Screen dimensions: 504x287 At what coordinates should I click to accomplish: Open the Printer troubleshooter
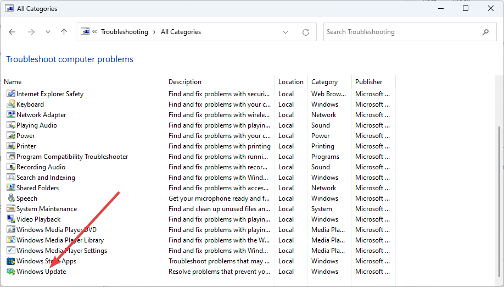(x=26, y=146)
